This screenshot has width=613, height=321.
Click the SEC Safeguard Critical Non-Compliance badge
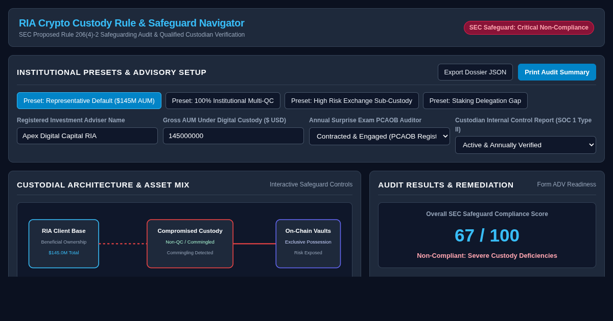pos(529,28)
